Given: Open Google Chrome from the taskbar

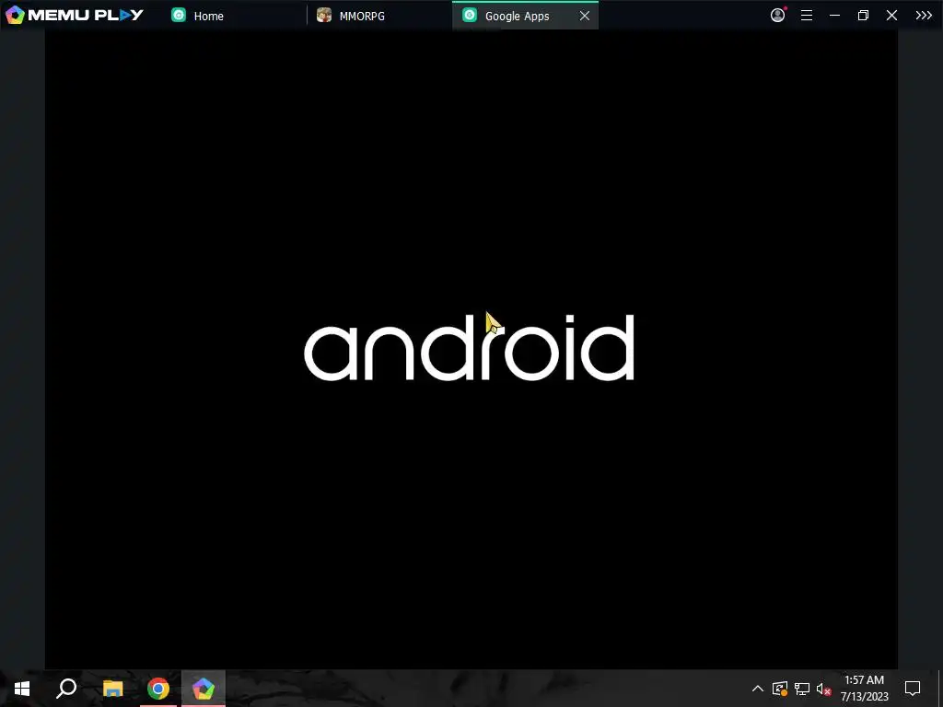Looking at the screenshot, I should click(158, 689).
